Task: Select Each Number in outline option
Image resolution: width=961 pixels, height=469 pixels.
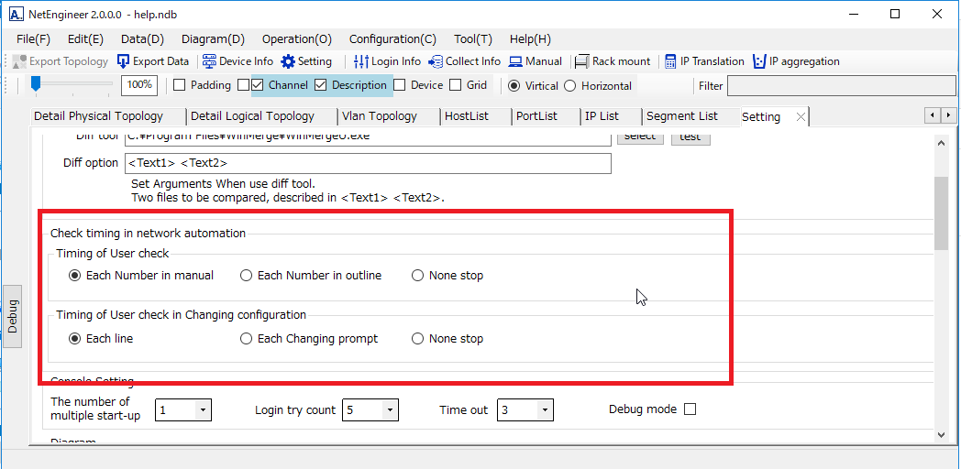Action: [246, 275]
